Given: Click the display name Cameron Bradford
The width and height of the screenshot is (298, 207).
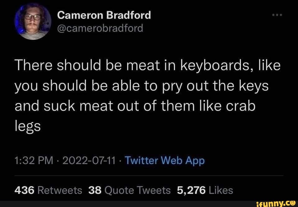Looking at the screenshot, I should point(104,14).
